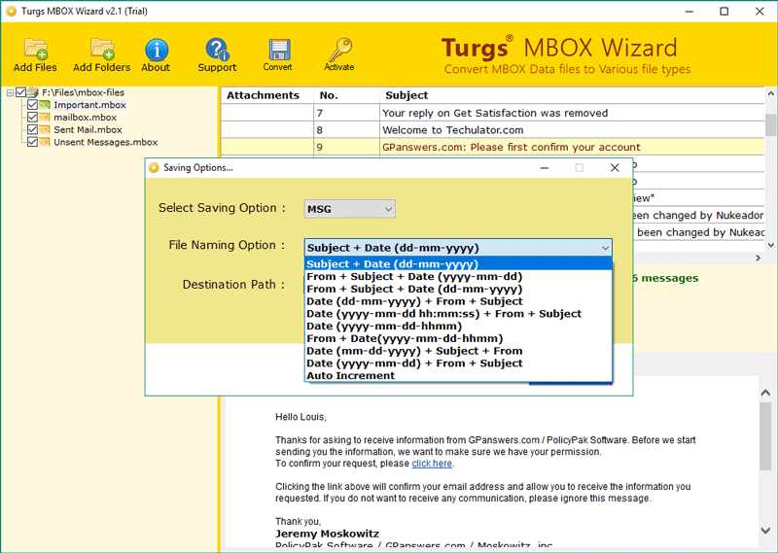Click the Add Folders toolbar icon
Screen dimensions: 778x553
102,50
